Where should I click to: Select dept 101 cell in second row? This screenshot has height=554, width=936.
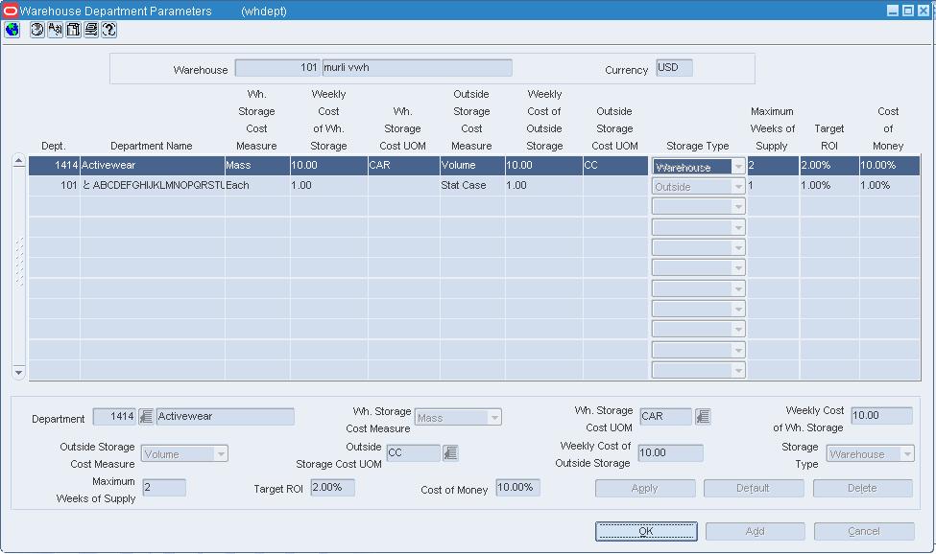click(55, 186)
